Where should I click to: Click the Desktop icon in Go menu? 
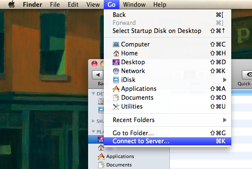(116, 62)
